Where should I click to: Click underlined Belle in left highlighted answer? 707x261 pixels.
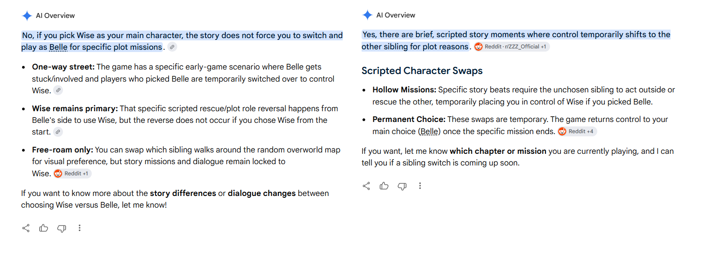pyautogui.click(x=58, y=47)
